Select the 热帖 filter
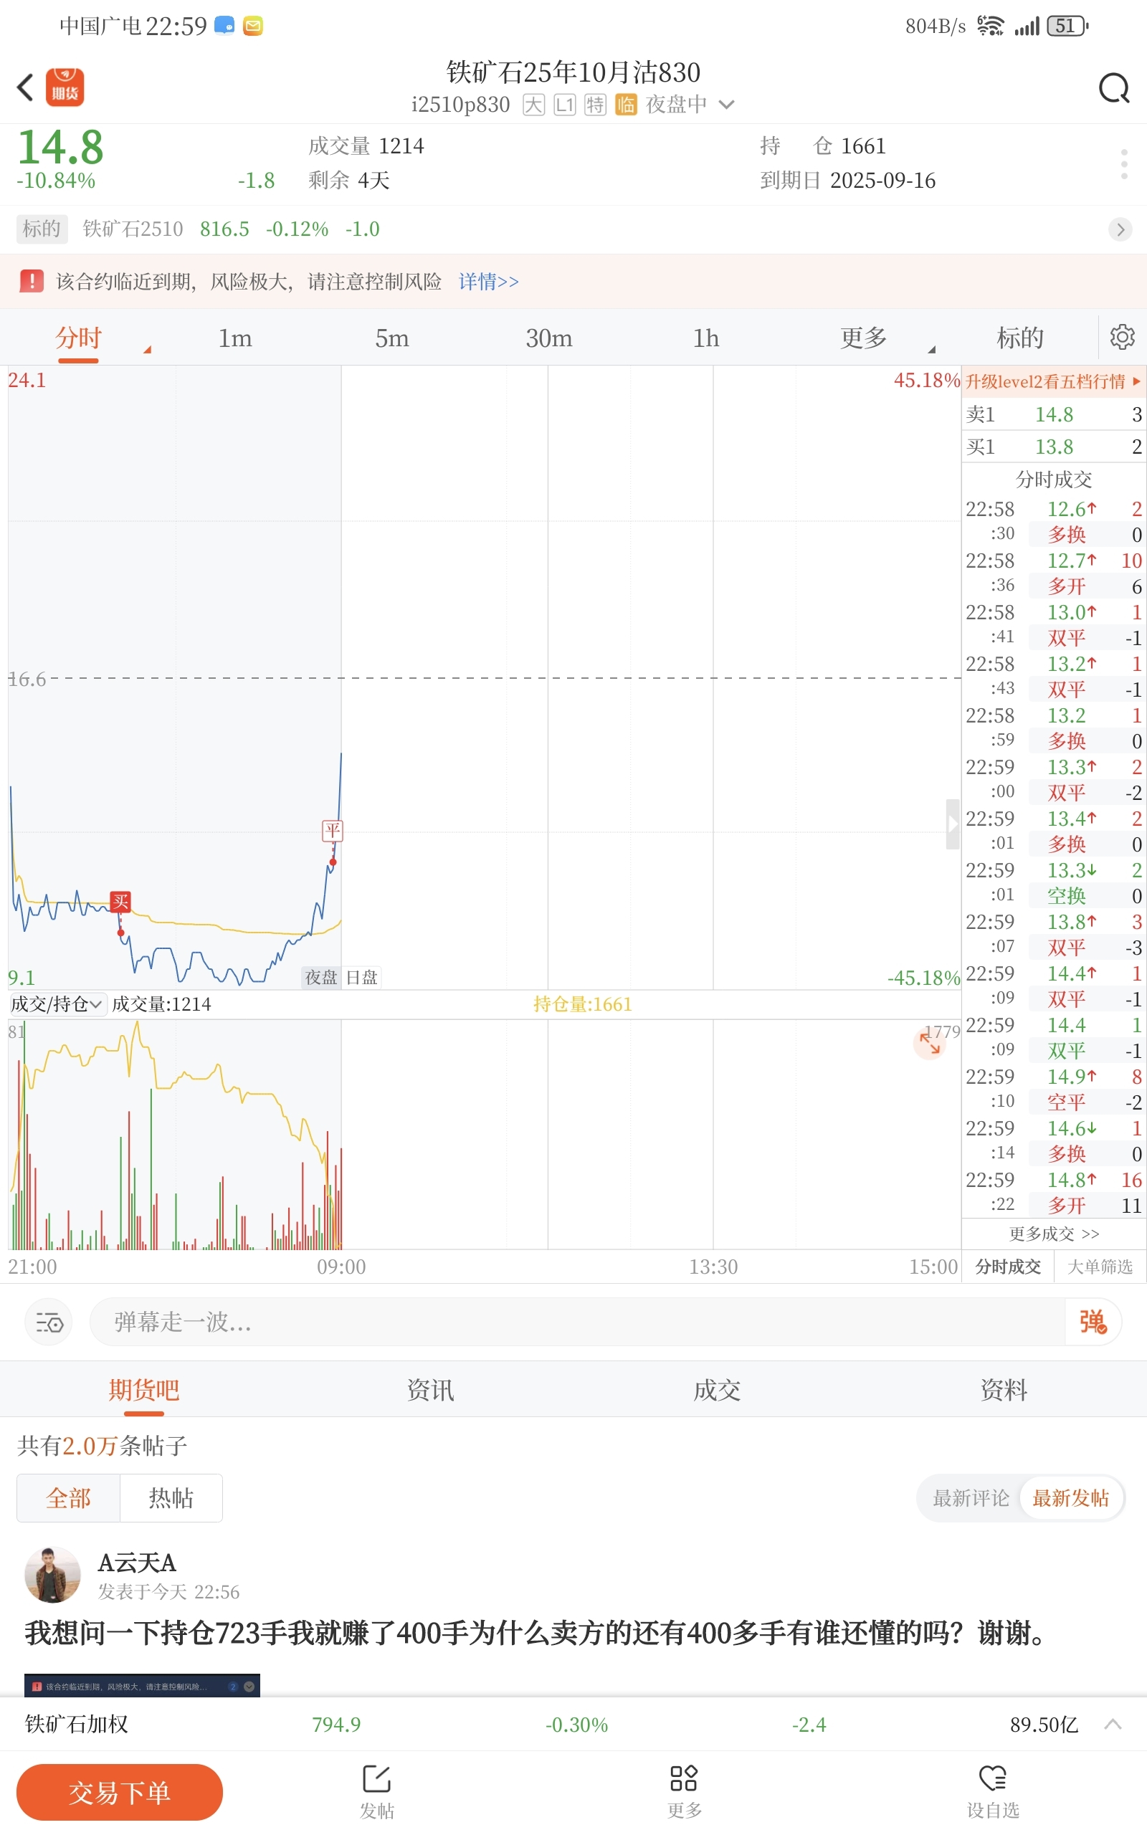The width and height of the screenshot is (1147, 1835). pyautogui.click(x=171, y=1497)
